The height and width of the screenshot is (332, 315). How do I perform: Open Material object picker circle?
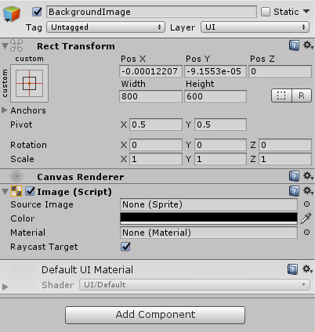307,233
